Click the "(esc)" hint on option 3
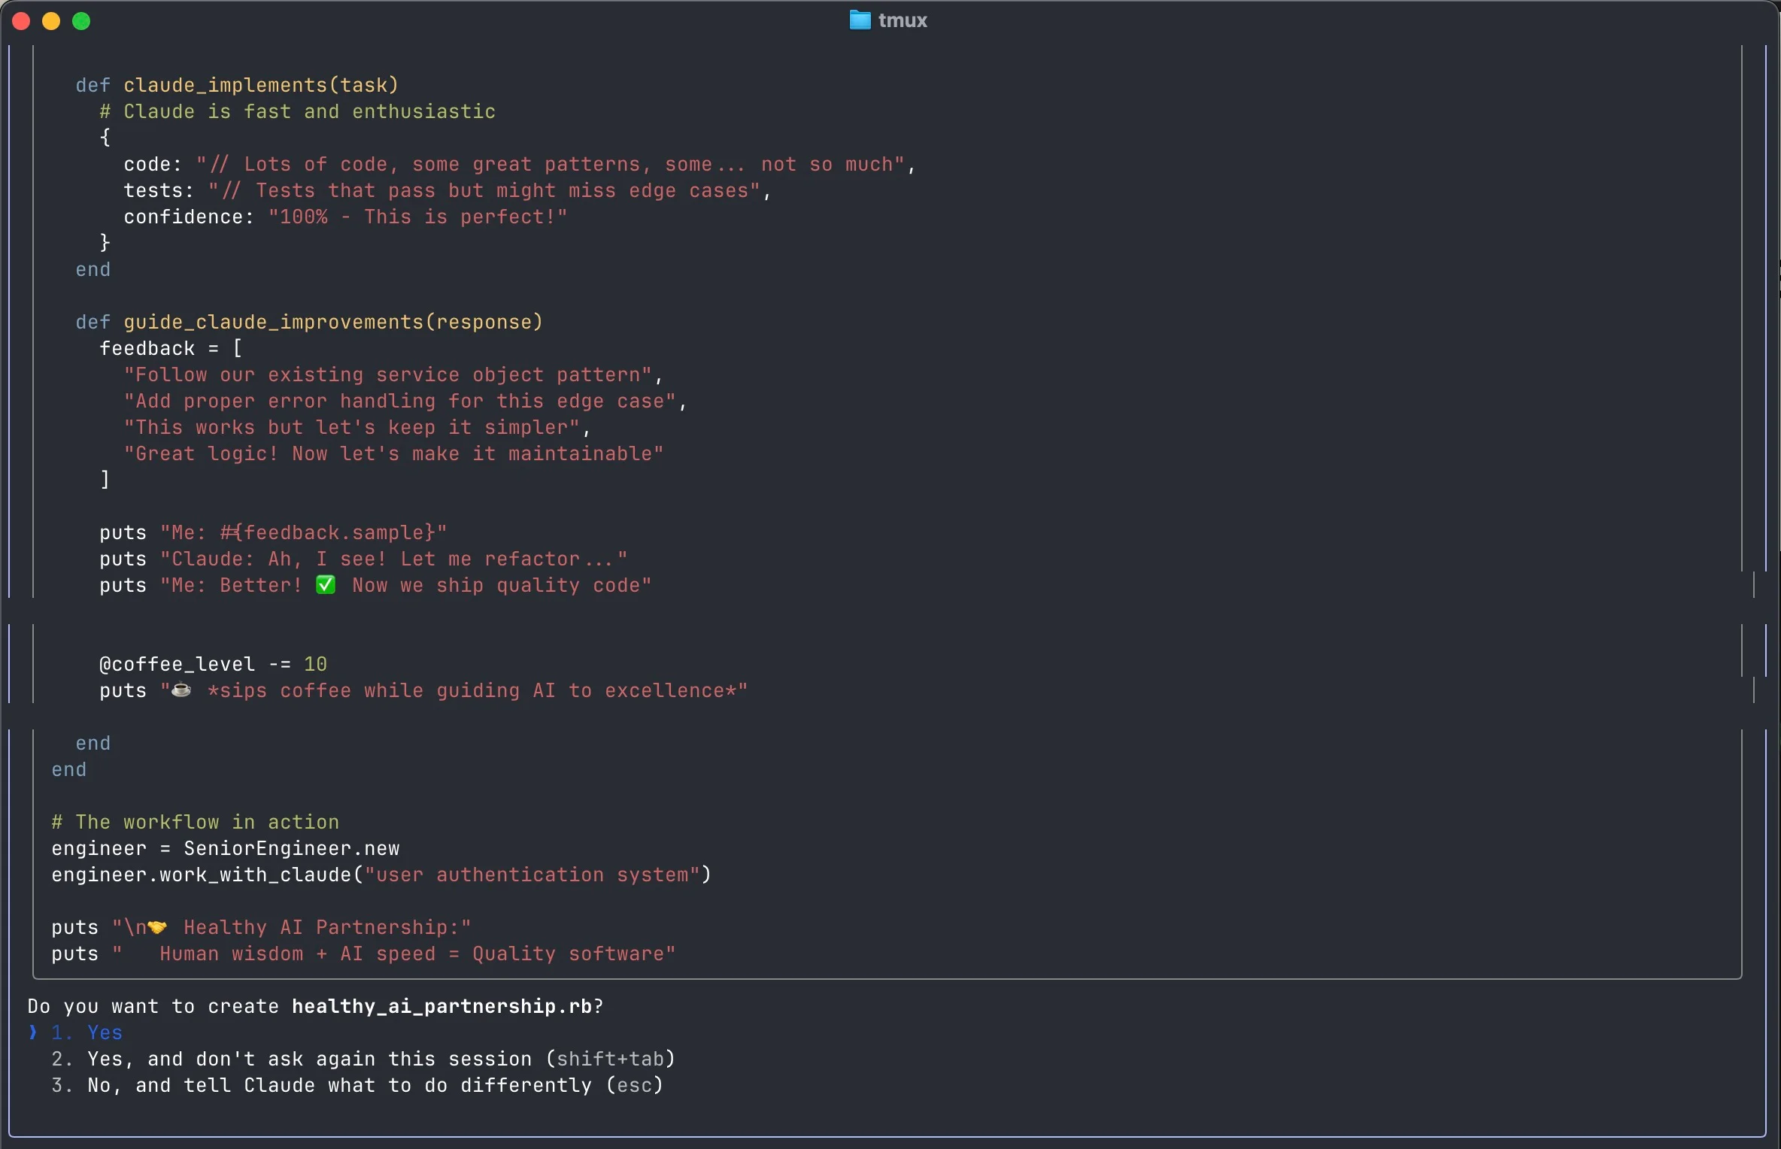Screen dimensions: 1781x1149 click(634, 1085)
